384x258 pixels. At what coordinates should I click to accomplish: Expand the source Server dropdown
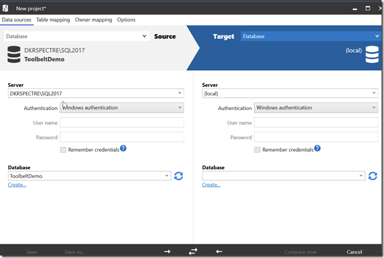[x=179, y=93]
